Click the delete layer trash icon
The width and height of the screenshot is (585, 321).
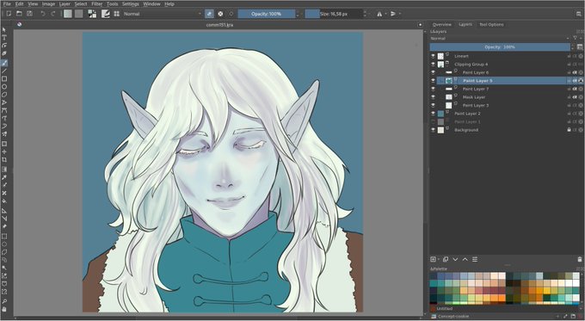coord(579,259)
